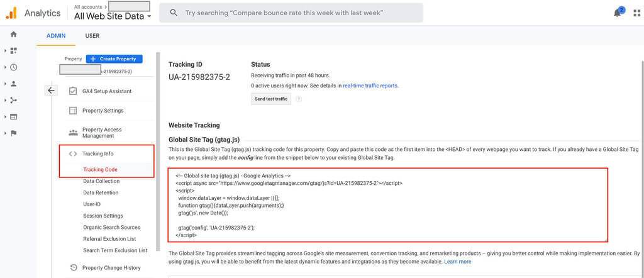Open the Realtime clock icon
The height and width of the screenshot is (278, 644).
[x=14, y=67]
